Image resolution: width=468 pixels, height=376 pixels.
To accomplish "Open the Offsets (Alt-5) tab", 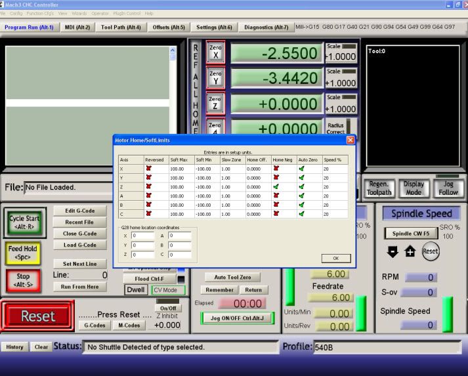I will click(169, 27).
